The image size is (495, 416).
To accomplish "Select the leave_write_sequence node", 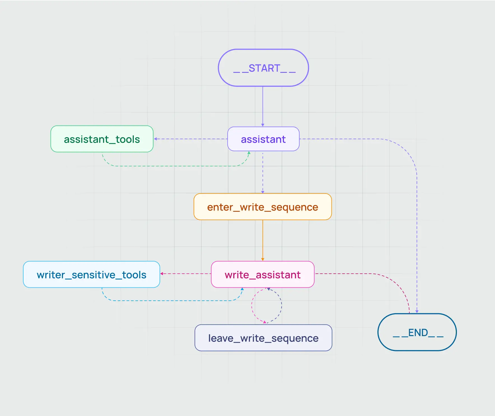I will [263, 338].
